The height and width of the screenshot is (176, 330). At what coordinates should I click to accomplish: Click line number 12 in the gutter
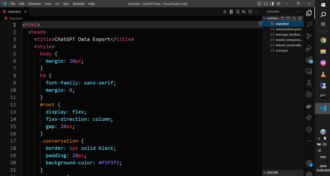[13, 105]
